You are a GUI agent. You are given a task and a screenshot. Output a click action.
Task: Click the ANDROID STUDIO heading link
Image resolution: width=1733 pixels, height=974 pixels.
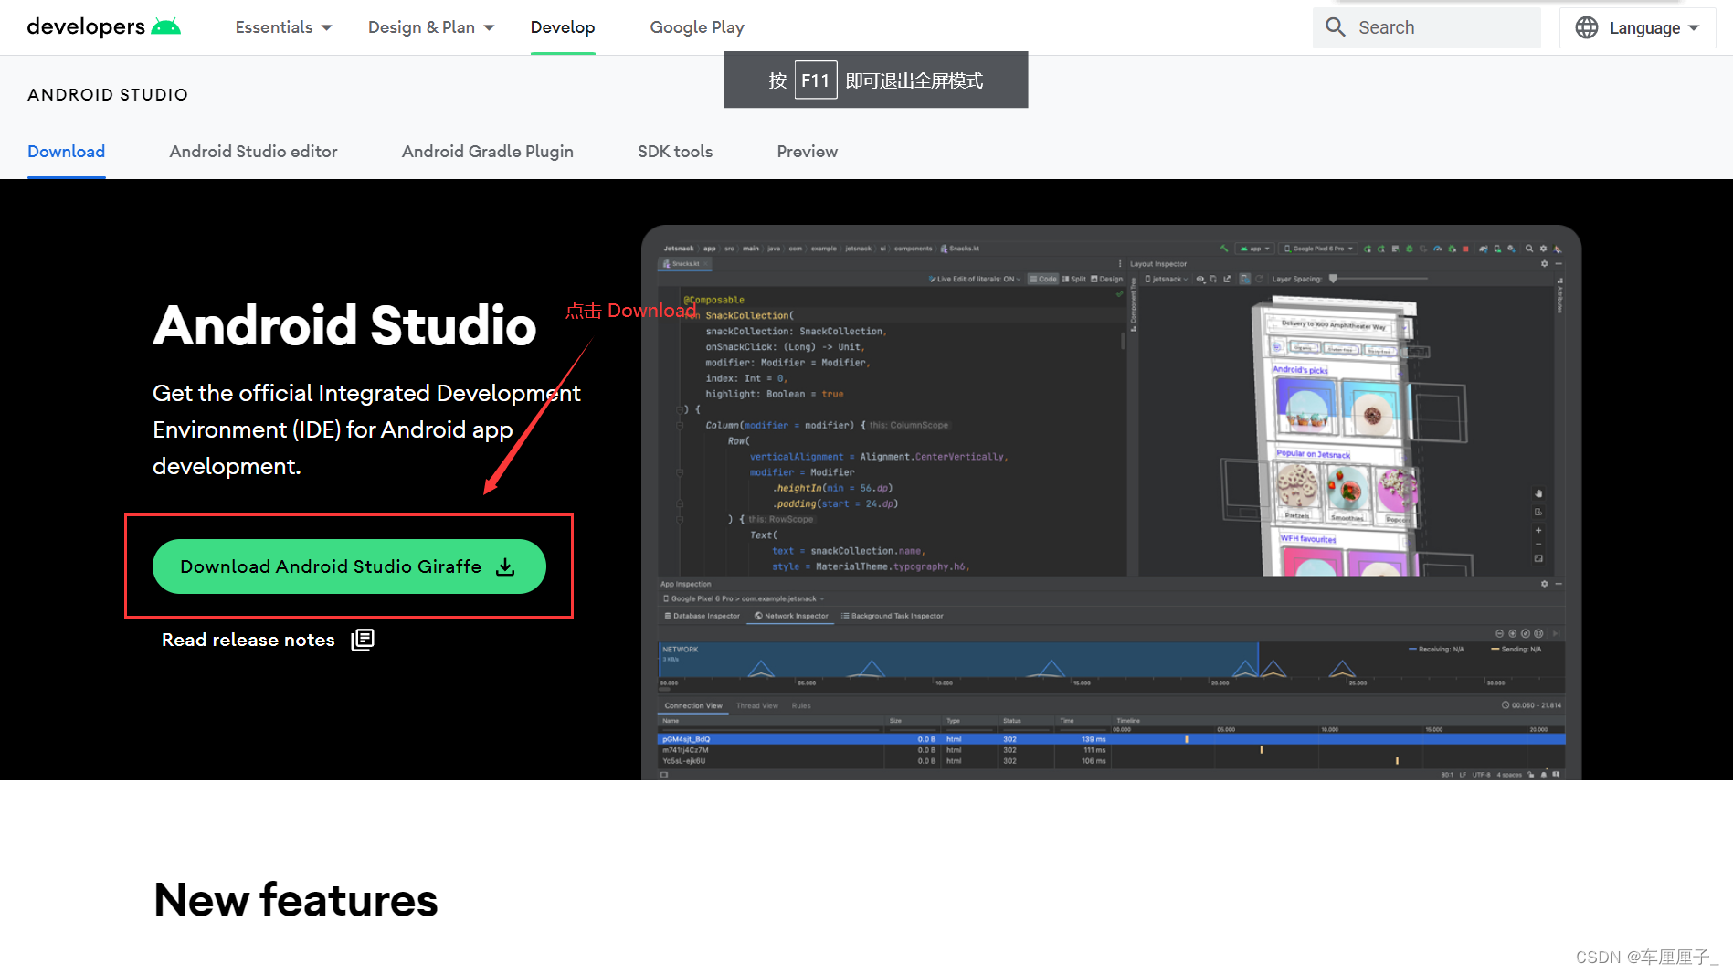[108, 95]
